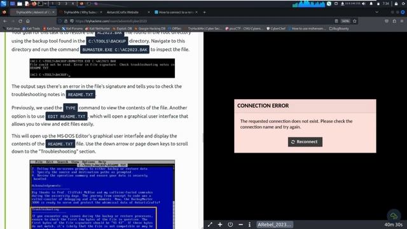The height and width of the screenshot is (229, 407).
Task: Switch to workspace 1
Action: tap(52, 4)
